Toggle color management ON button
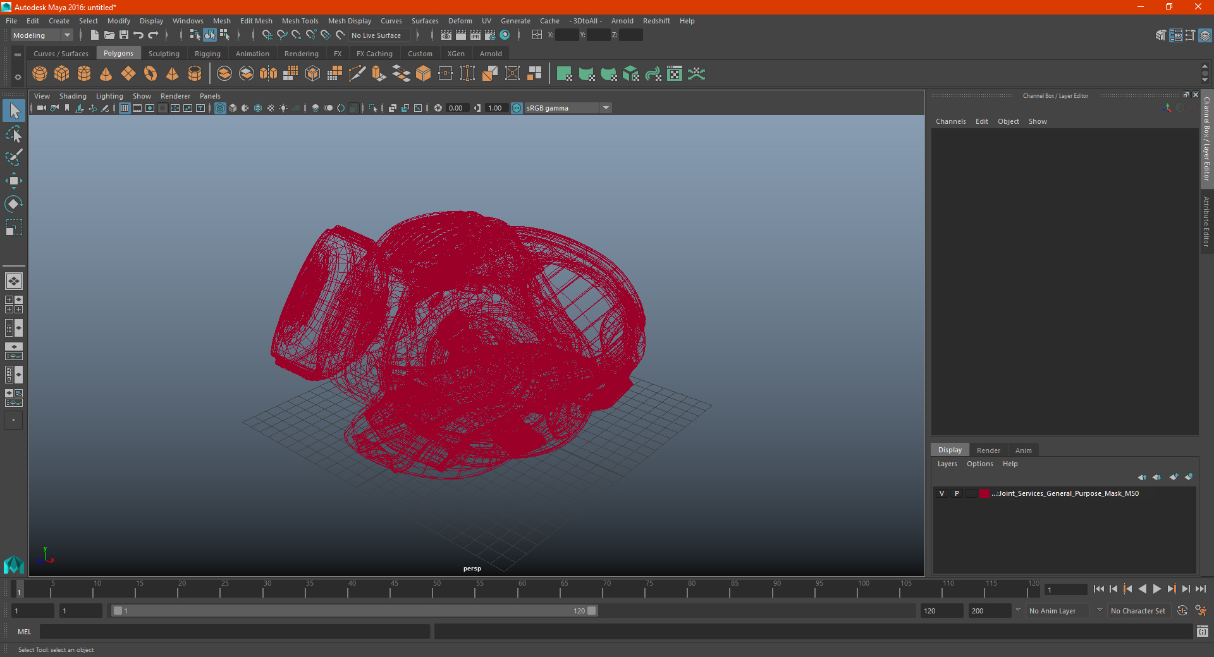 point(517,108)
